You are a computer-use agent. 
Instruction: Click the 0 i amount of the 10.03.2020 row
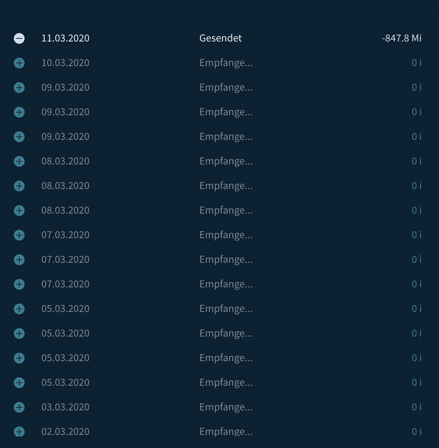pyautogui.click(x=416, y=63)
